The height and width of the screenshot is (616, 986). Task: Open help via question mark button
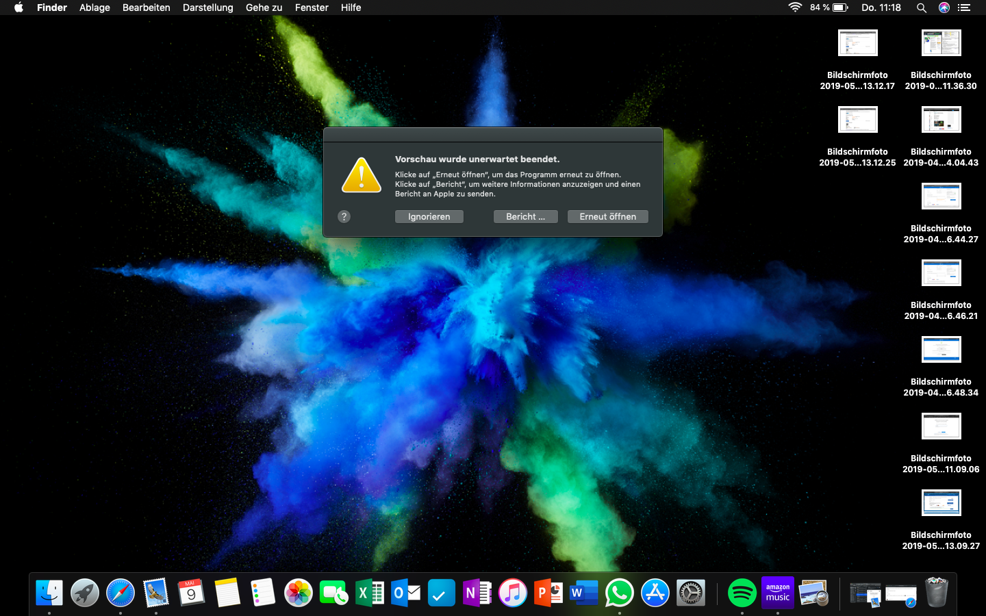[x=344, y=216]
